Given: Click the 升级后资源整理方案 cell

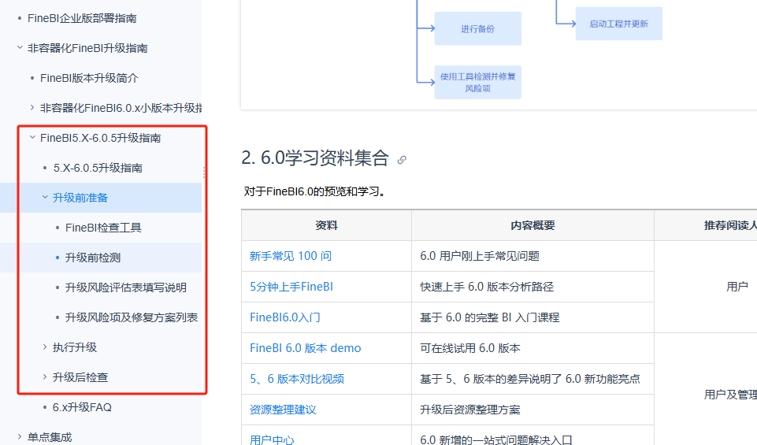Looking at the screenshot, I should tap(533, 410).
